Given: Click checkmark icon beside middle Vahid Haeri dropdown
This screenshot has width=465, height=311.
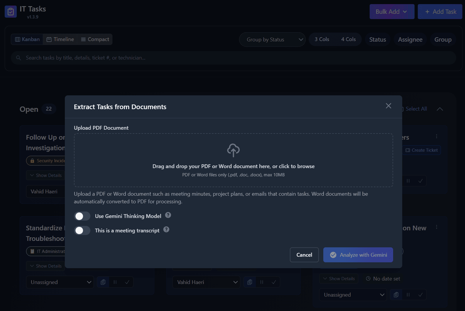Looking at the screenshot, I should tap(273, 282).
